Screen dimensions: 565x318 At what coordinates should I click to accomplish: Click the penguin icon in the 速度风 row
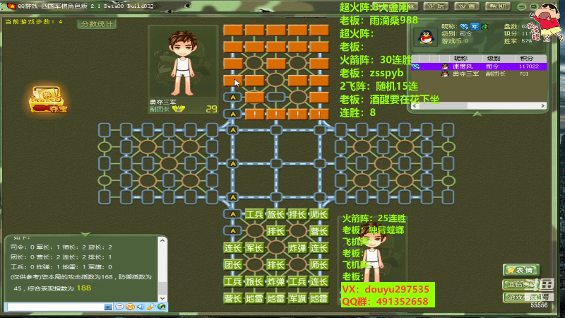click(445, 66)
